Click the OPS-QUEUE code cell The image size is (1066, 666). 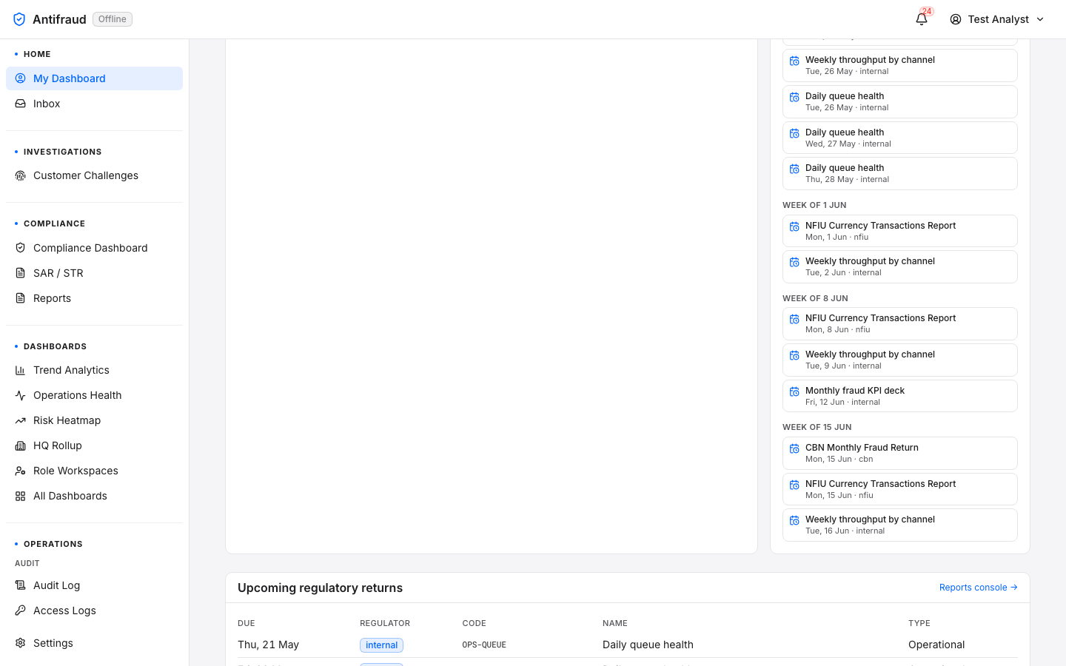click(x=484, y=645)
